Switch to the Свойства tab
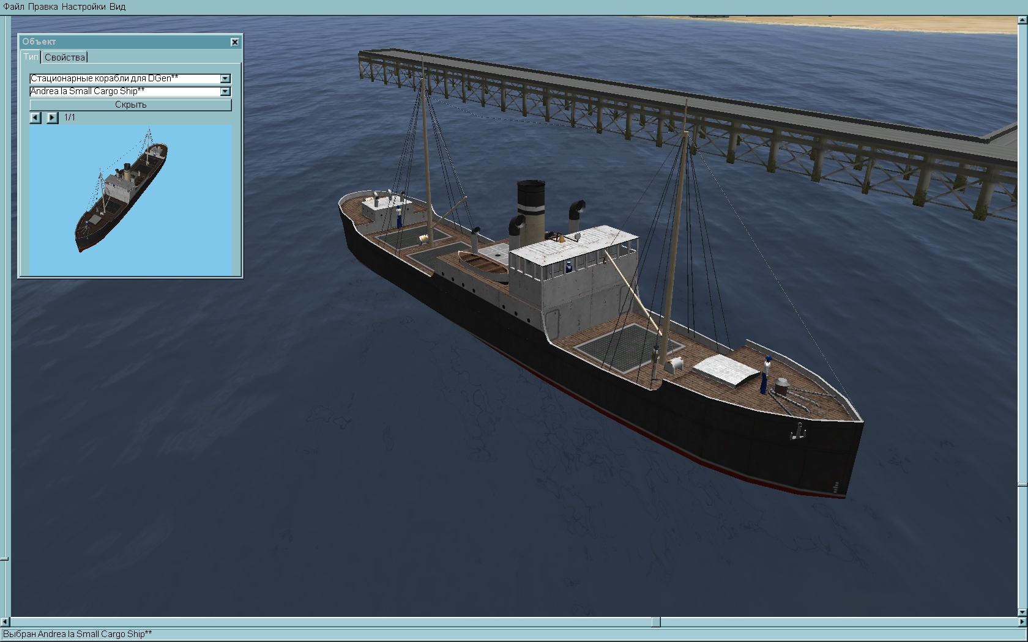Screen dimensions: 1028x642 coord(65,57)
